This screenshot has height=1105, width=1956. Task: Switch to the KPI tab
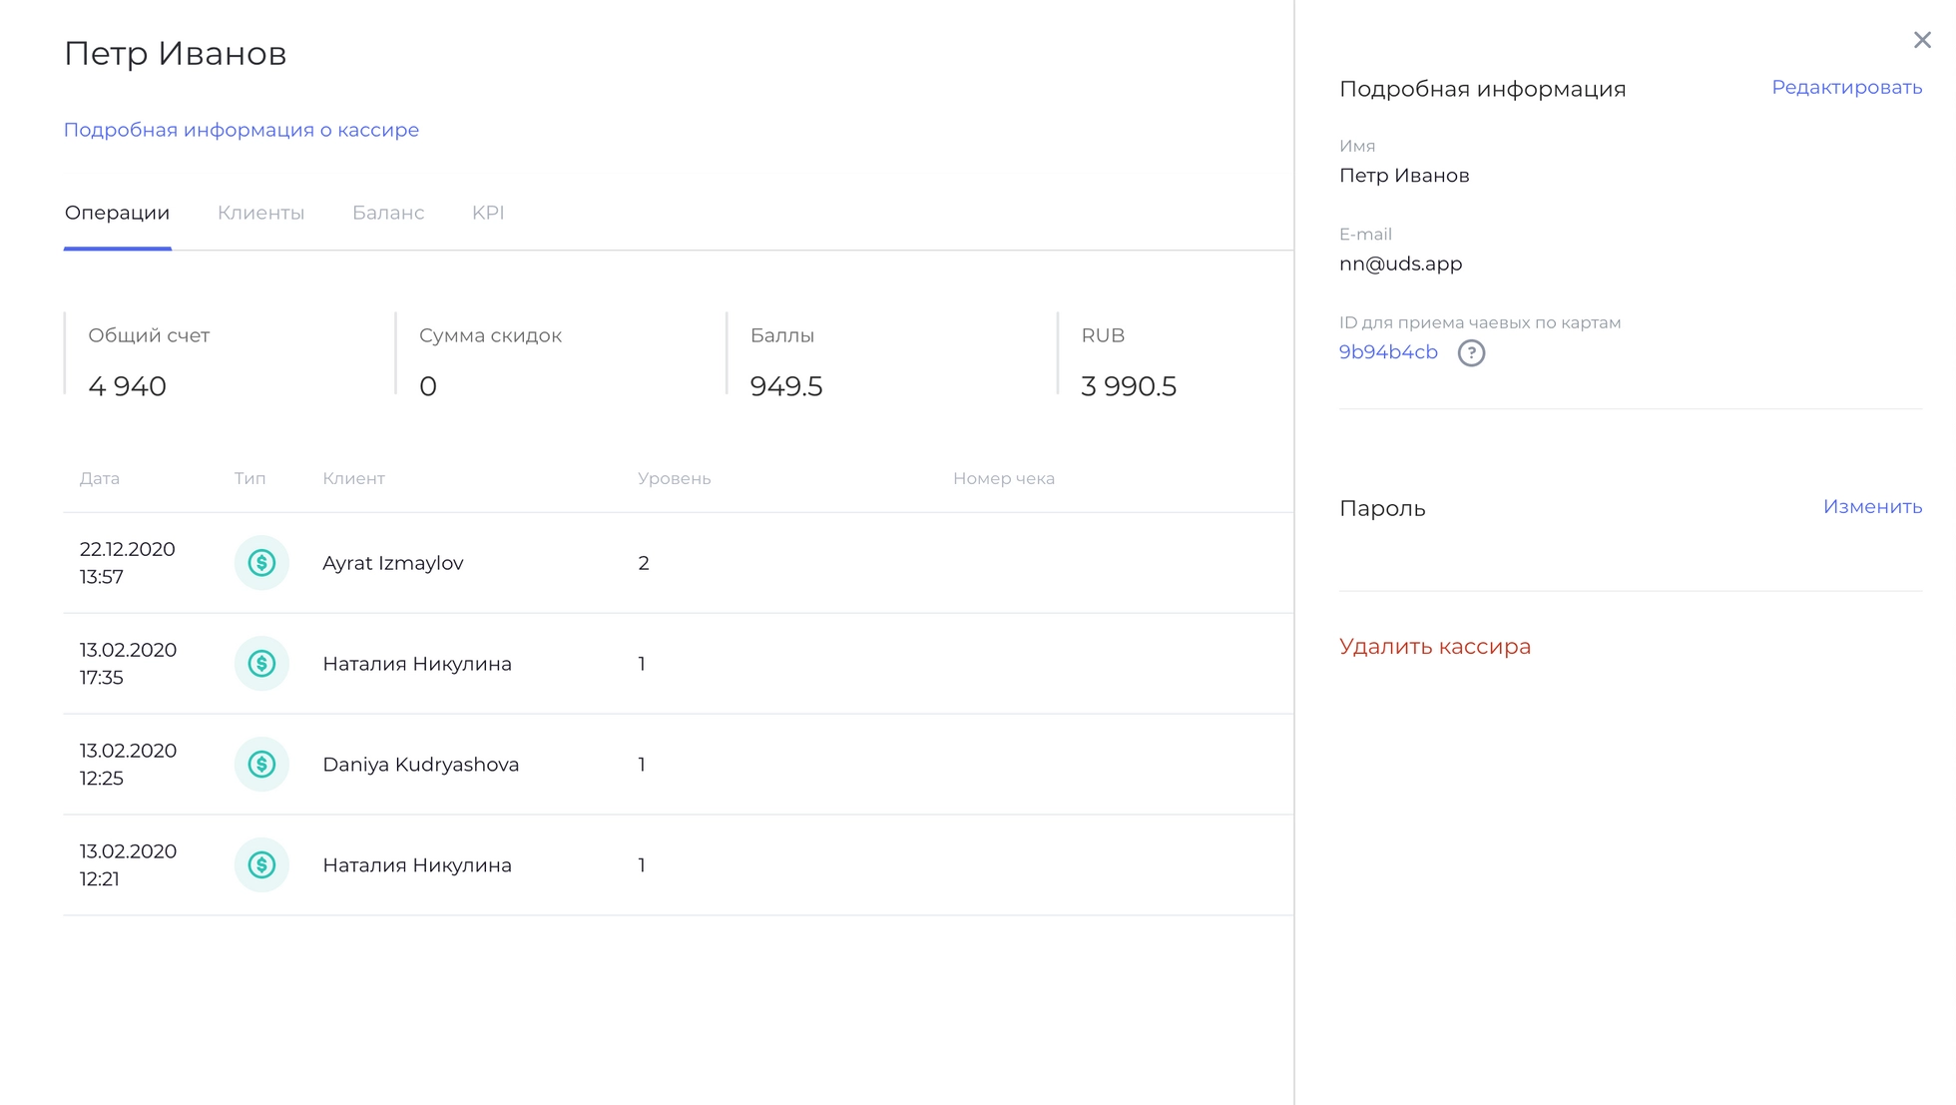point(488,213)
